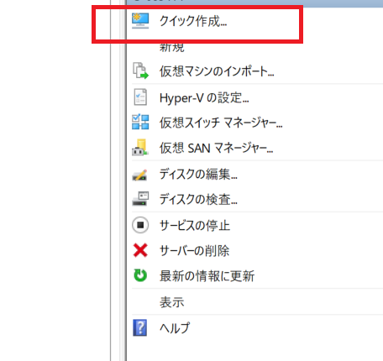Screen dimensions: 383x361
Task: Open 仮想スイッチ マネージャー... entry
Action: tap(221, 123)
